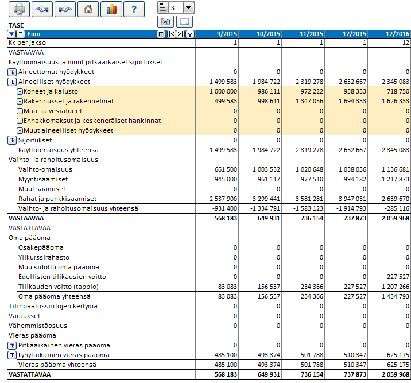The image size is (411, 383).
Task: Click the first outline icon in blue header
Action: tap(11, 34)
